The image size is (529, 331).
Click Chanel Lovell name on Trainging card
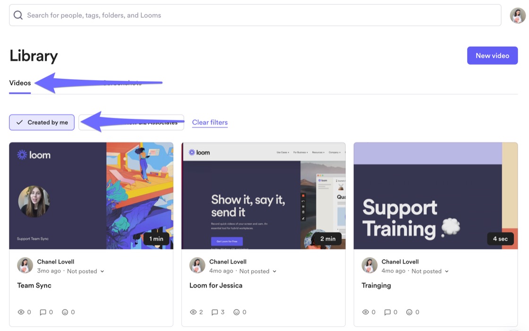click(x=400, y=262)
